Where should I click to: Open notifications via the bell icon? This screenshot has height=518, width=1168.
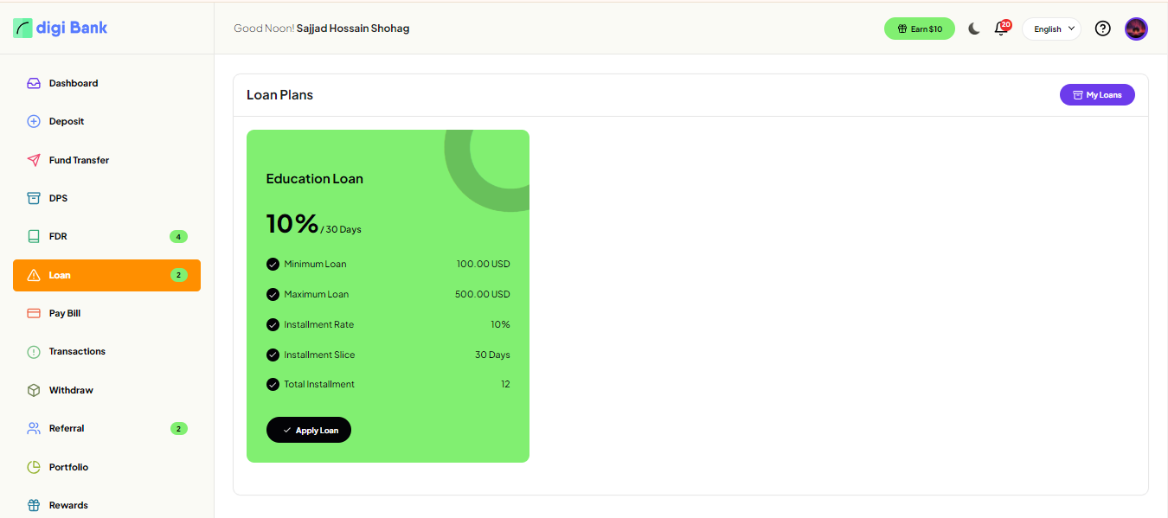(x=1001, y=29)
